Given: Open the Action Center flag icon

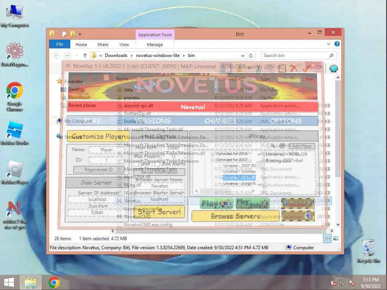Looking at the screenshot, I should coord(351,283).
